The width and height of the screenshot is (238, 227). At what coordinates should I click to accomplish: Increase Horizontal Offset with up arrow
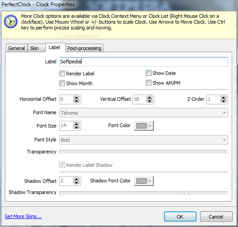click(76, 98)
